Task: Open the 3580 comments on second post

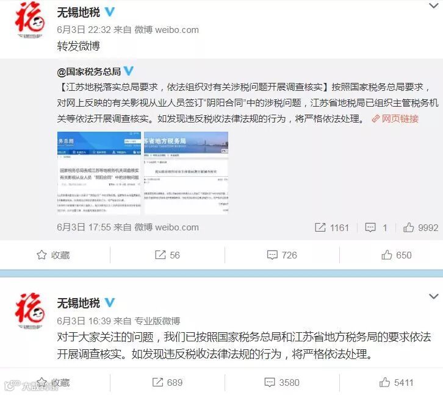Action: tap(282, 383)
